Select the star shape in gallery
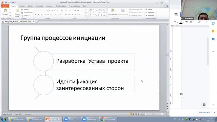 click(104, 15)
